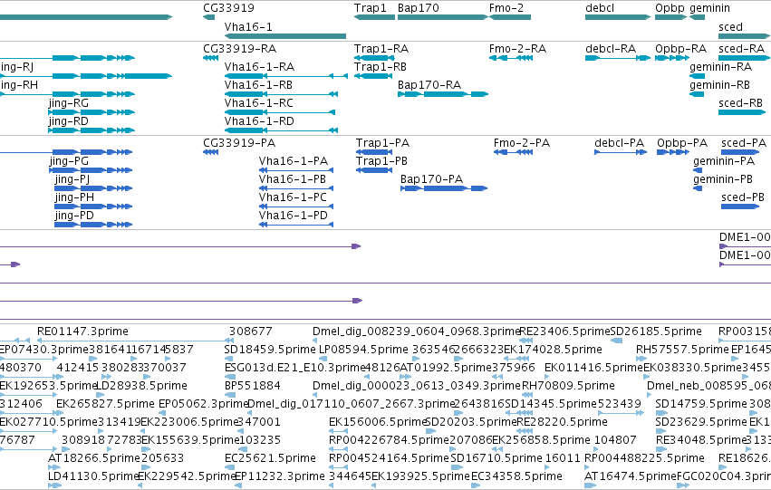Click EST feature RH70809.5prime
771x490 pixels.
click(x=567, y=386)
